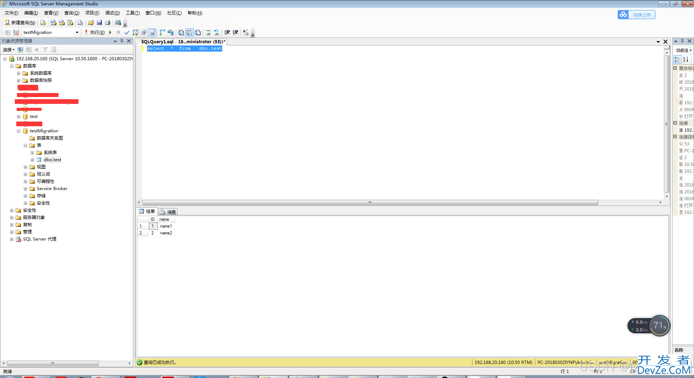Screen dimensions: 694x378
Task: Click the Save floppy disk icon
Action: tap(99, 22)
